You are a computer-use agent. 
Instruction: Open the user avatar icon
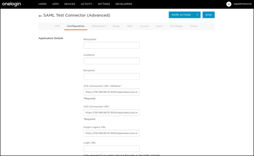[x=229, y=4]
